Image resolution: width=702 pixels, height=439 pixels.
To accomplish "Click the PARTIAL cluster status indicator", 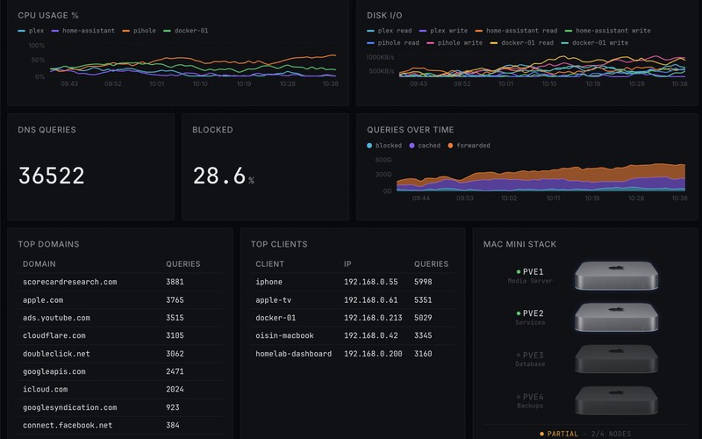I will tap(559, 434).
